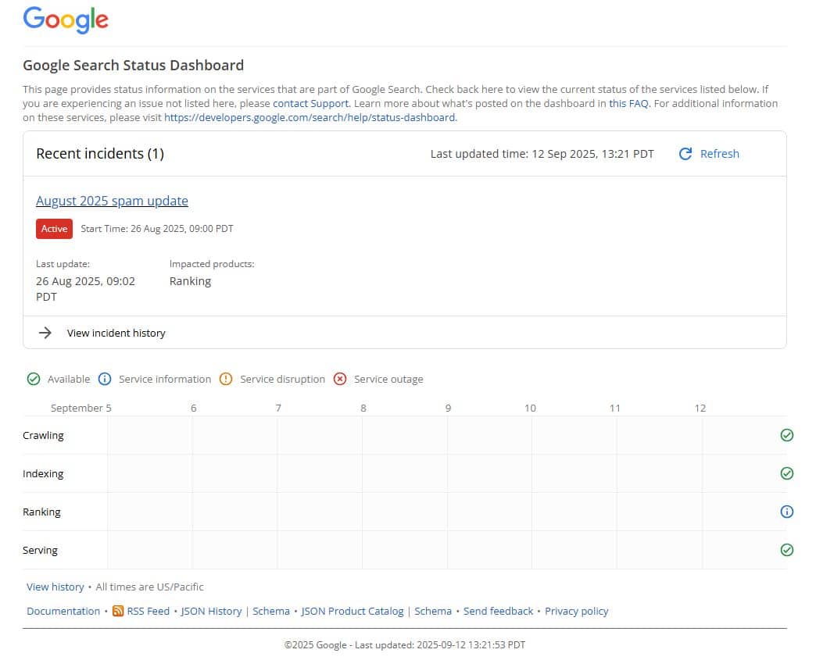The image size is (816, 660).
Task: Click the Crawling row label
Action: click(x=43, y=435)
